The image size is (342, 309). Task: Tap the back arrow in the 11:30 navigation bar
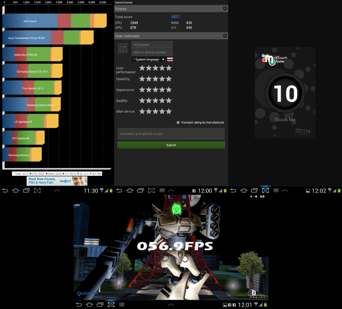pyautogui.click(x=5, y=191)
